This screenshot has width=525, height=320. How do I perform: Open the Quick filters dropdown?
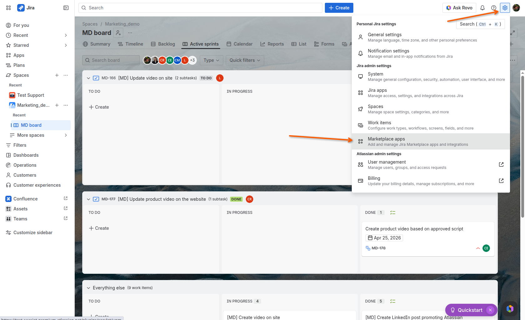(x=245, y=60)
